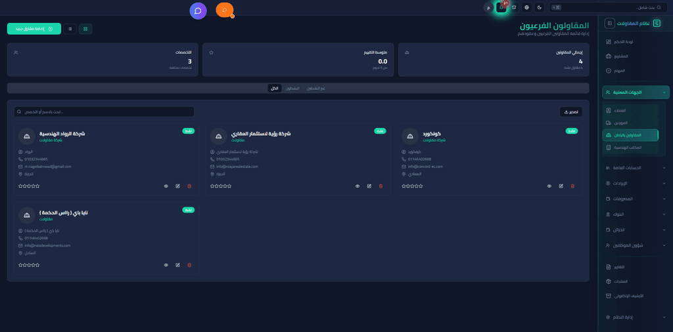Switch to list view layout

point(70,29)
